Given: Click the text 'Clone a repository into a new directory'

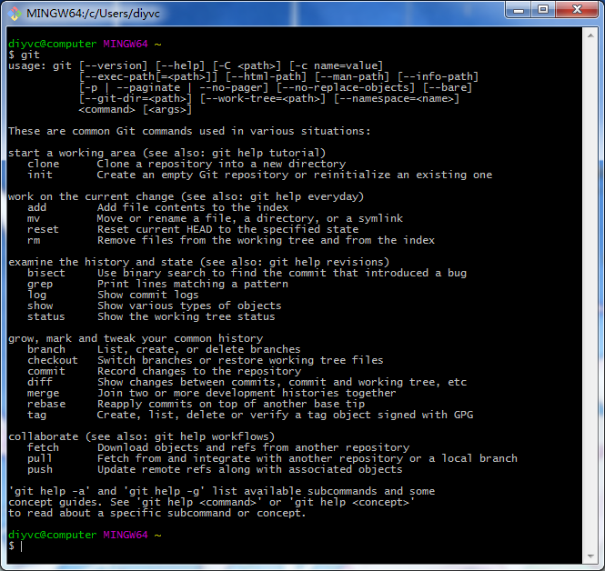Looking at the screenshot, I should coord(221,165).
